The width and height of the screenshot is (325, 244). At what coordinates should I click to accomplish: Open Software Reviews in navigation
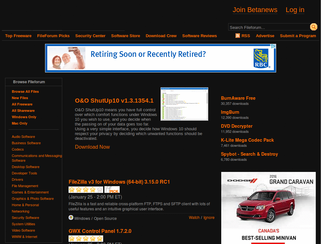click(199, 36)
